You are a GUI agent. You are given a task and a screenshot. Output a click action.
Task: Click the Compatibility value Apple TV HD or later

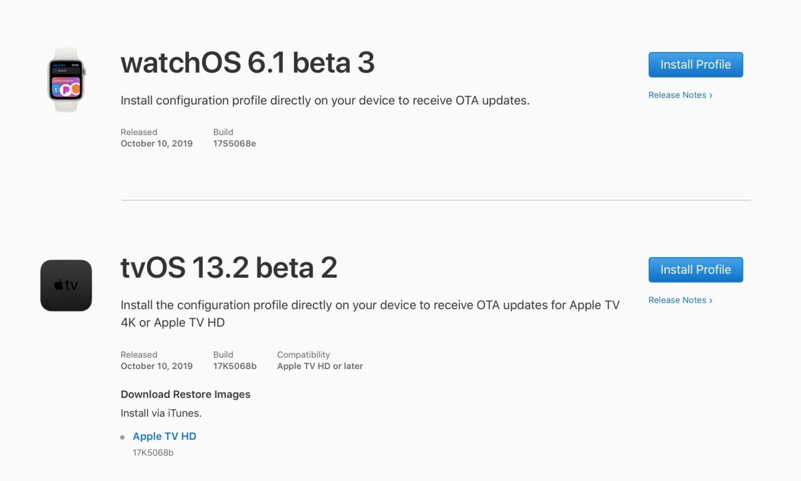(320, 366)
